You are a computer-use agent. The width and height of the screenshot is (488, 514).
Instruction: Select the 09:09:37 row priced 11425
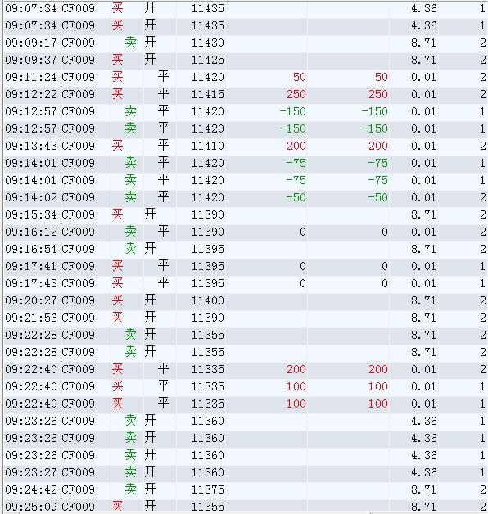[246, 60]
